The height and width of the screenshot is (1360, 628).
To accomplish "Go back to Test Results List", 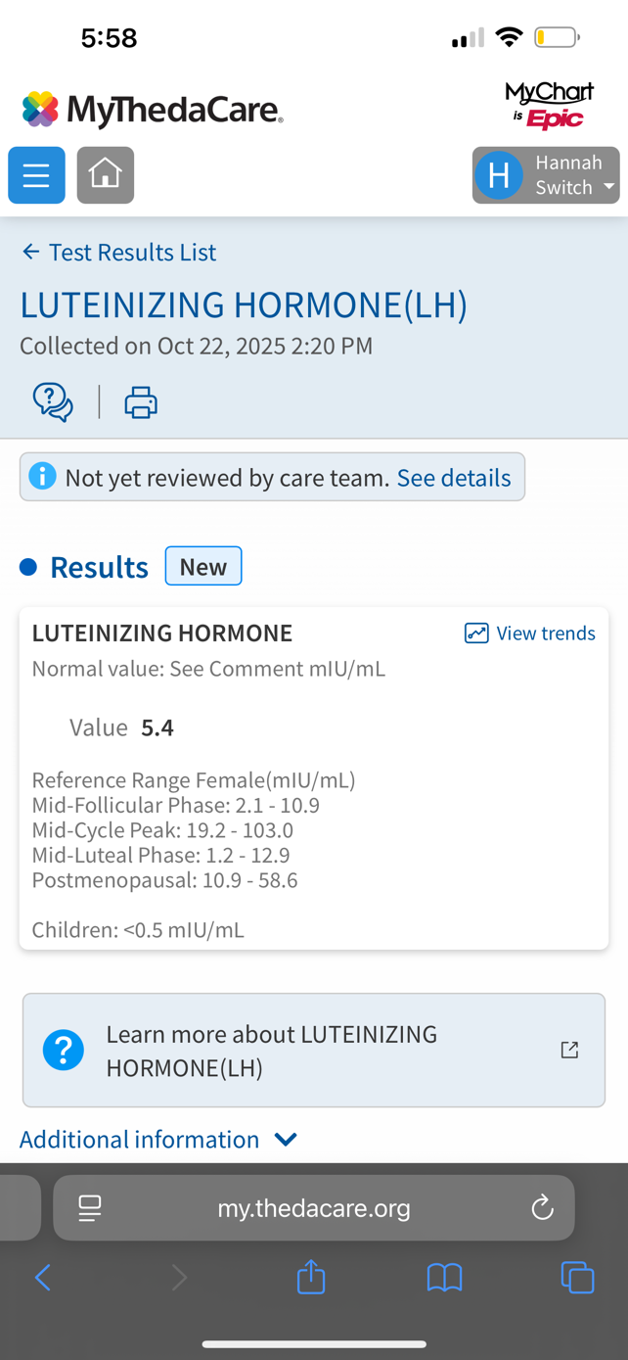I will [119, 253].
